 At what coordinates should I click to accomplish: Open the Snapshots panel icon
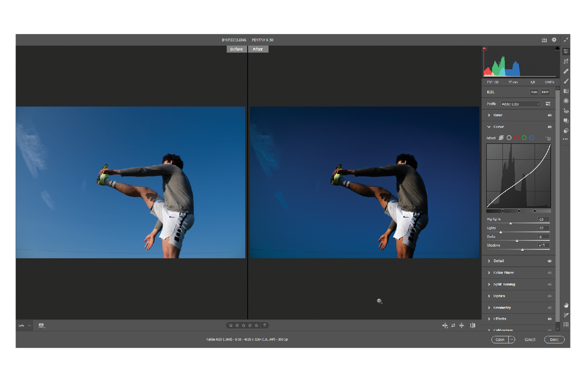pos(566,121)
